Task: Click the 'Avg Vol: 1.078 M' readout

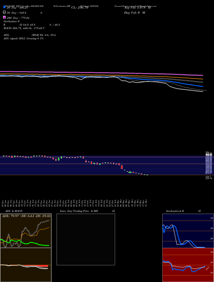Action: click(137, 8)
